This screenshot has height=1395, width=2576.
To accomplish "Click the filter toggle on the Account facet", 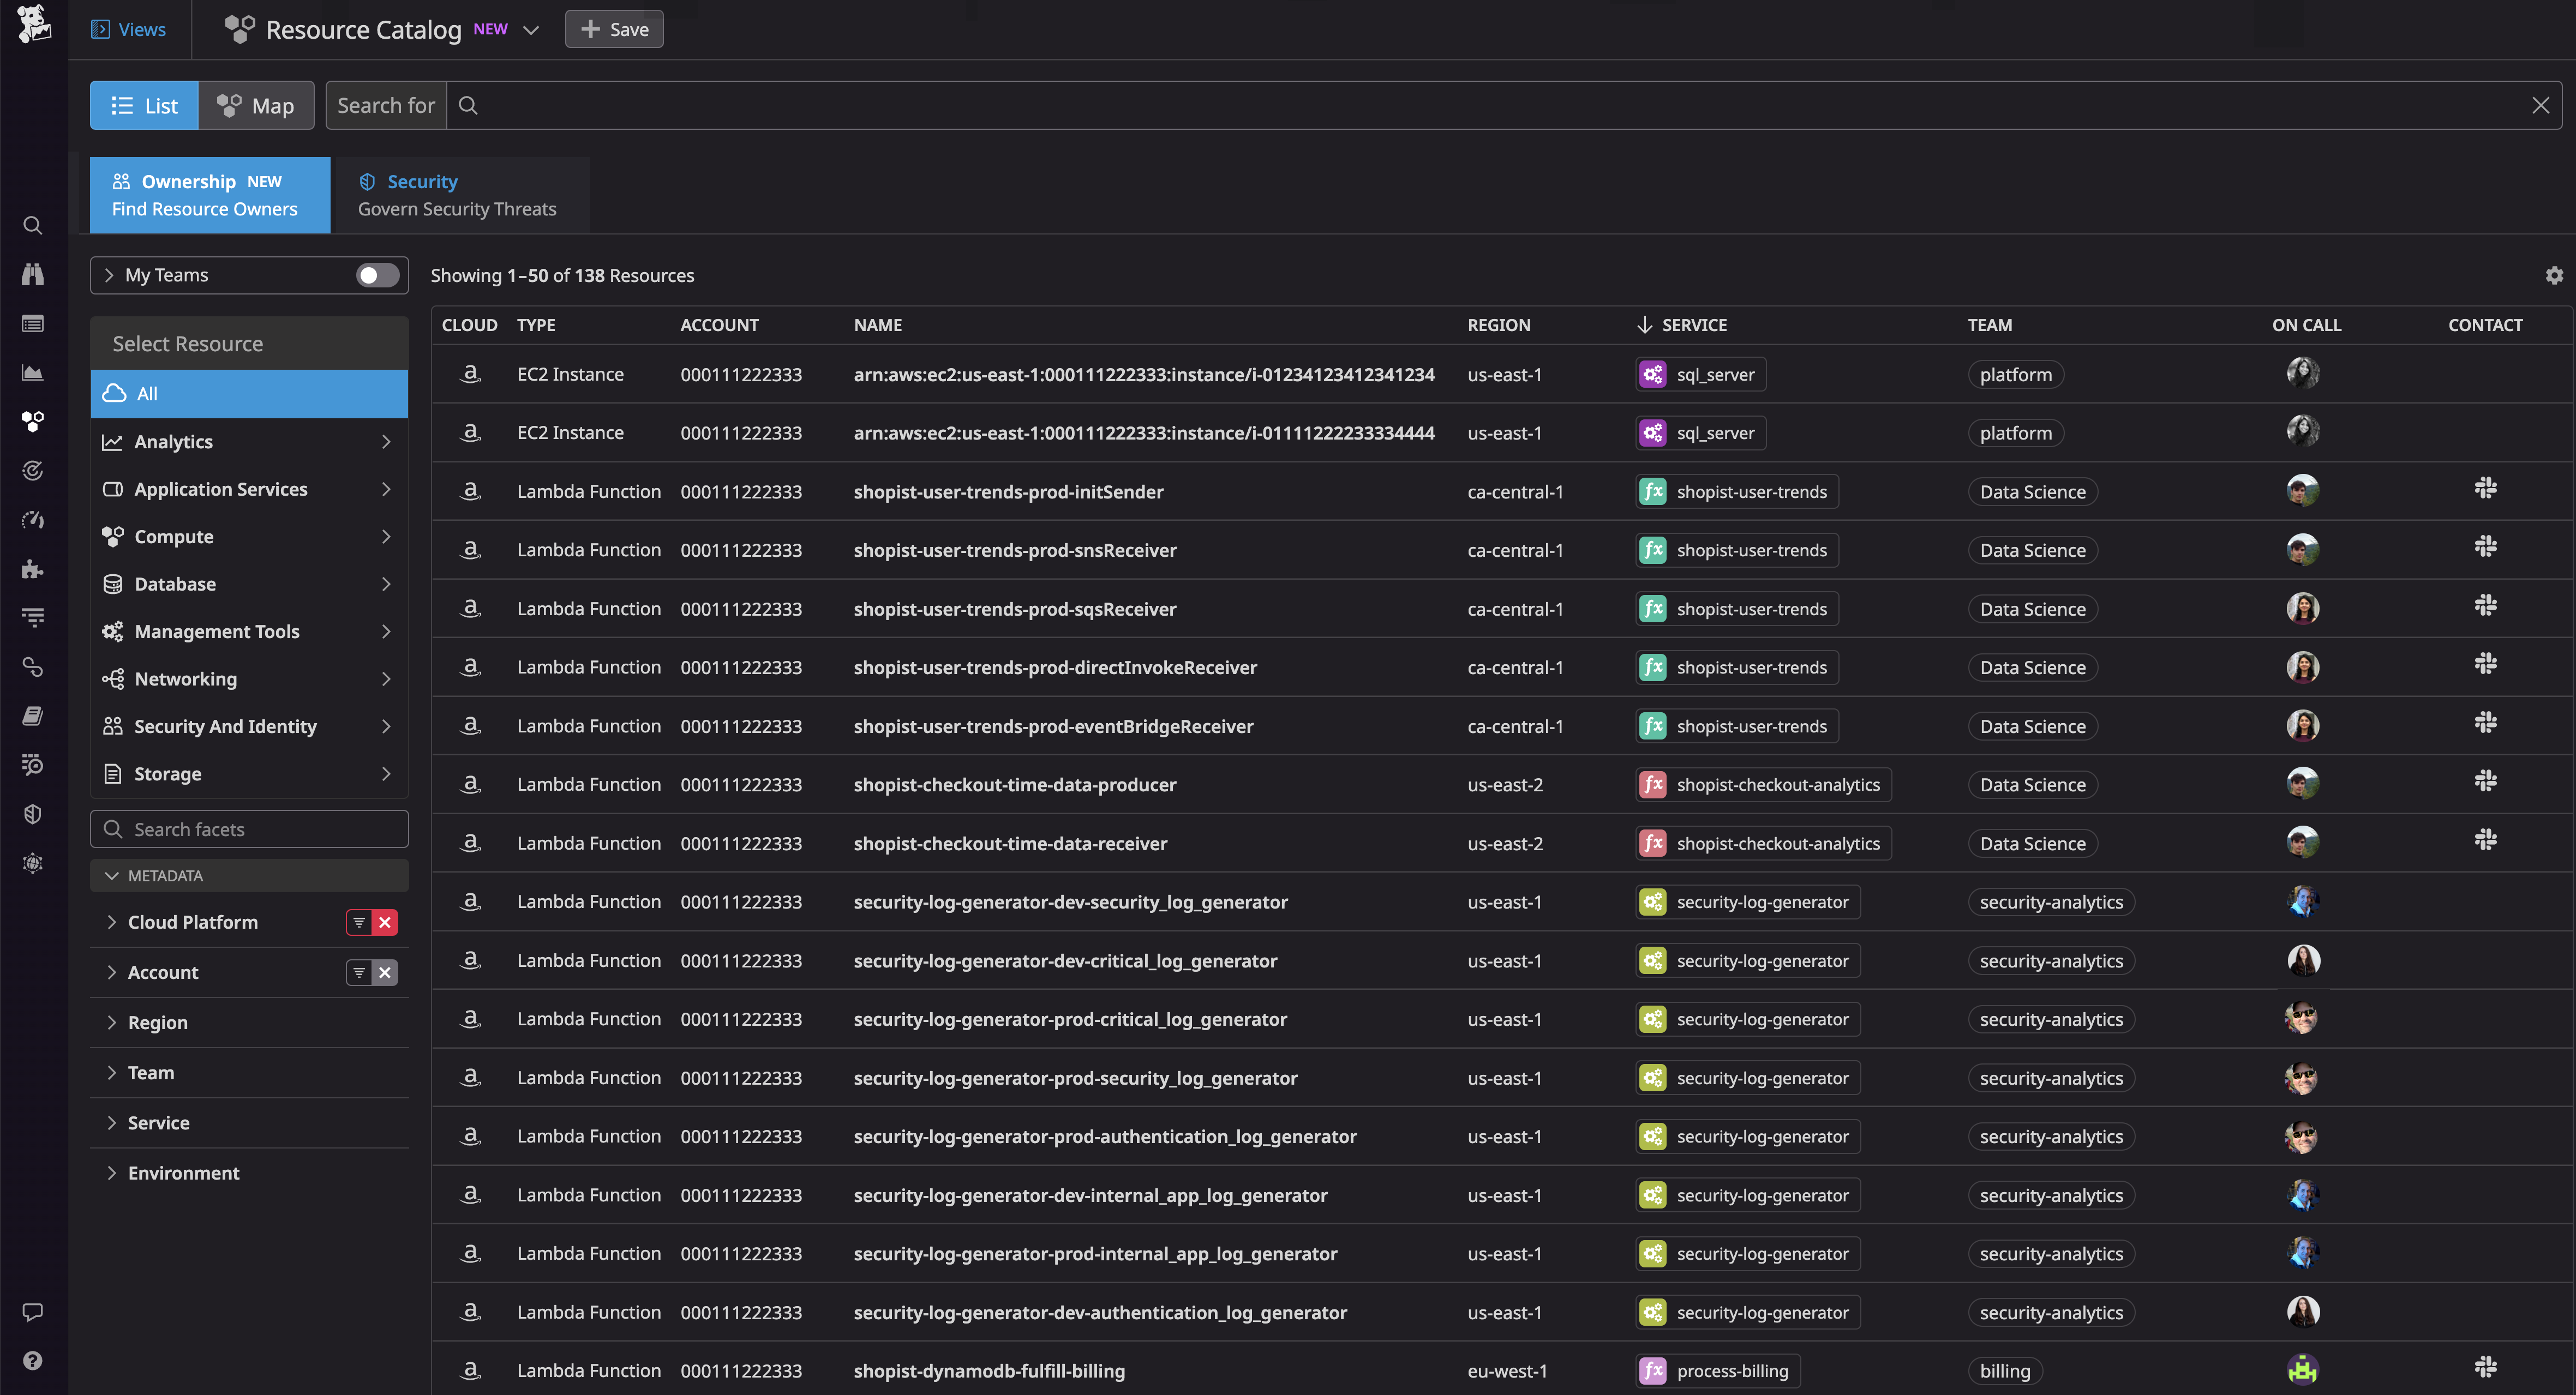I will (x=358, y=971).
